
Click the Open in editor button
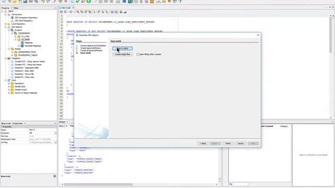pyautogui.click(x=122, y=49)
